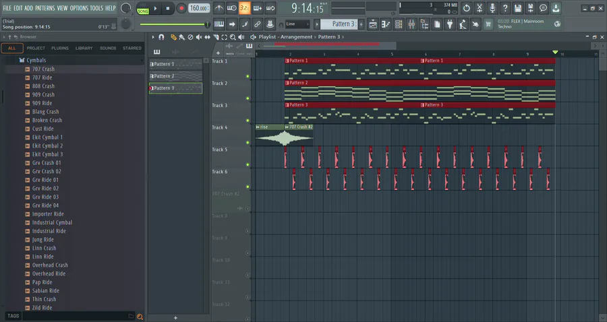Open audio recording microphone icon
Screen dimensions: 607x322
492,7
